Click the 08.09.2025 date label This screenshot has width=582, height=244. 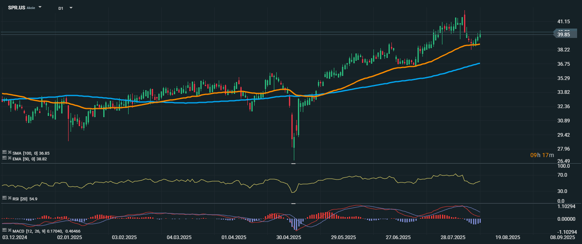pos(562,237)
